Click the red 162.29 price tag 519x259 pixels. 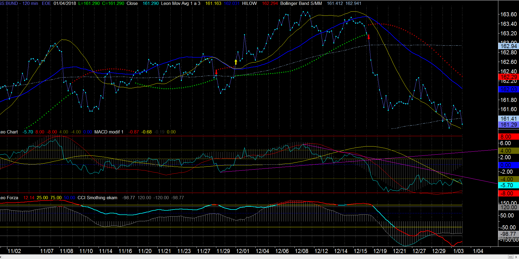509,77
